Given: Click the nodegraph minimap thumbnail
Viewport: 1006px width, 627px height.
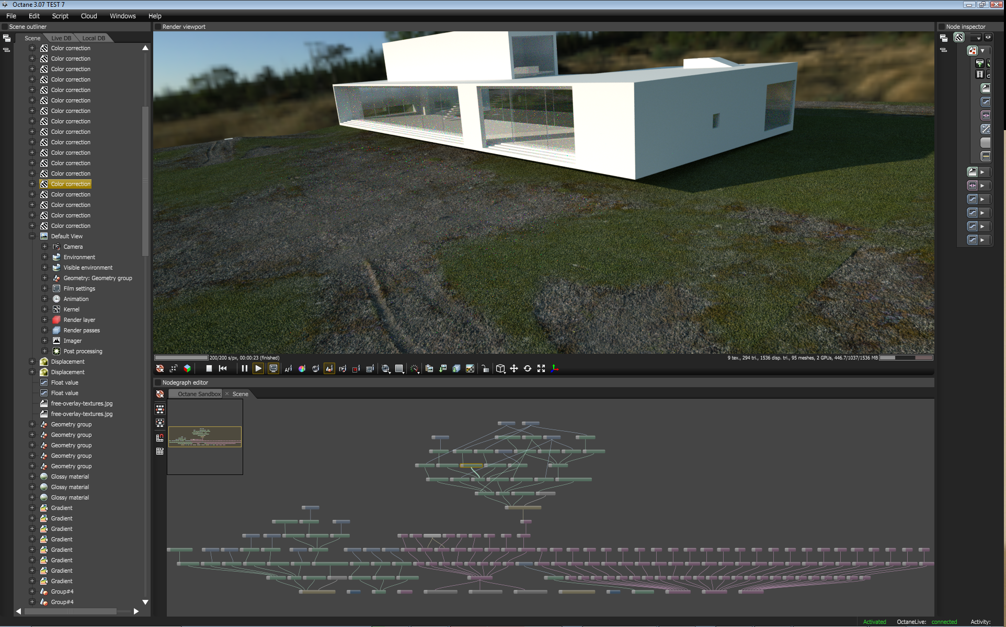Looking at the screenshot, I should pyautogui.click(x=204, y=437).
